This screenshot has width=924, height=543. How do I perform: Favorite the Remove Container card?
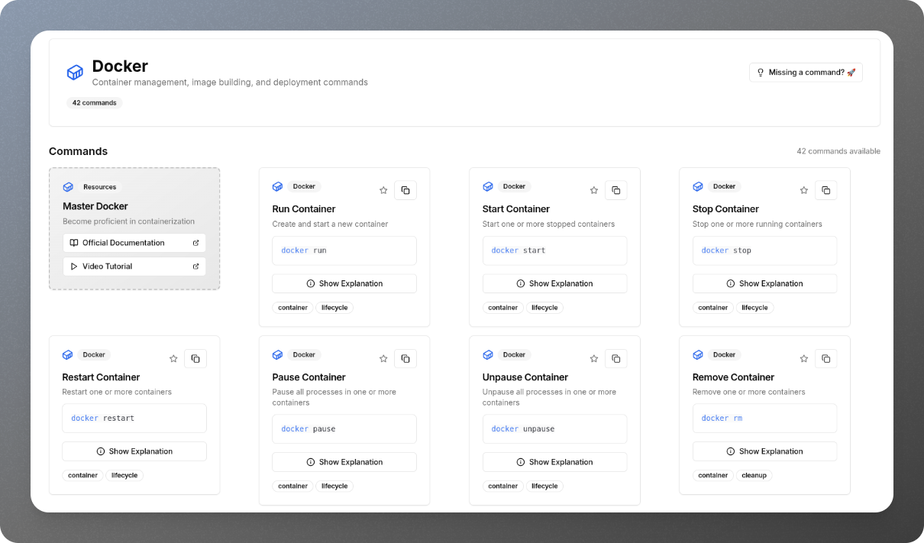pos(803,358)
